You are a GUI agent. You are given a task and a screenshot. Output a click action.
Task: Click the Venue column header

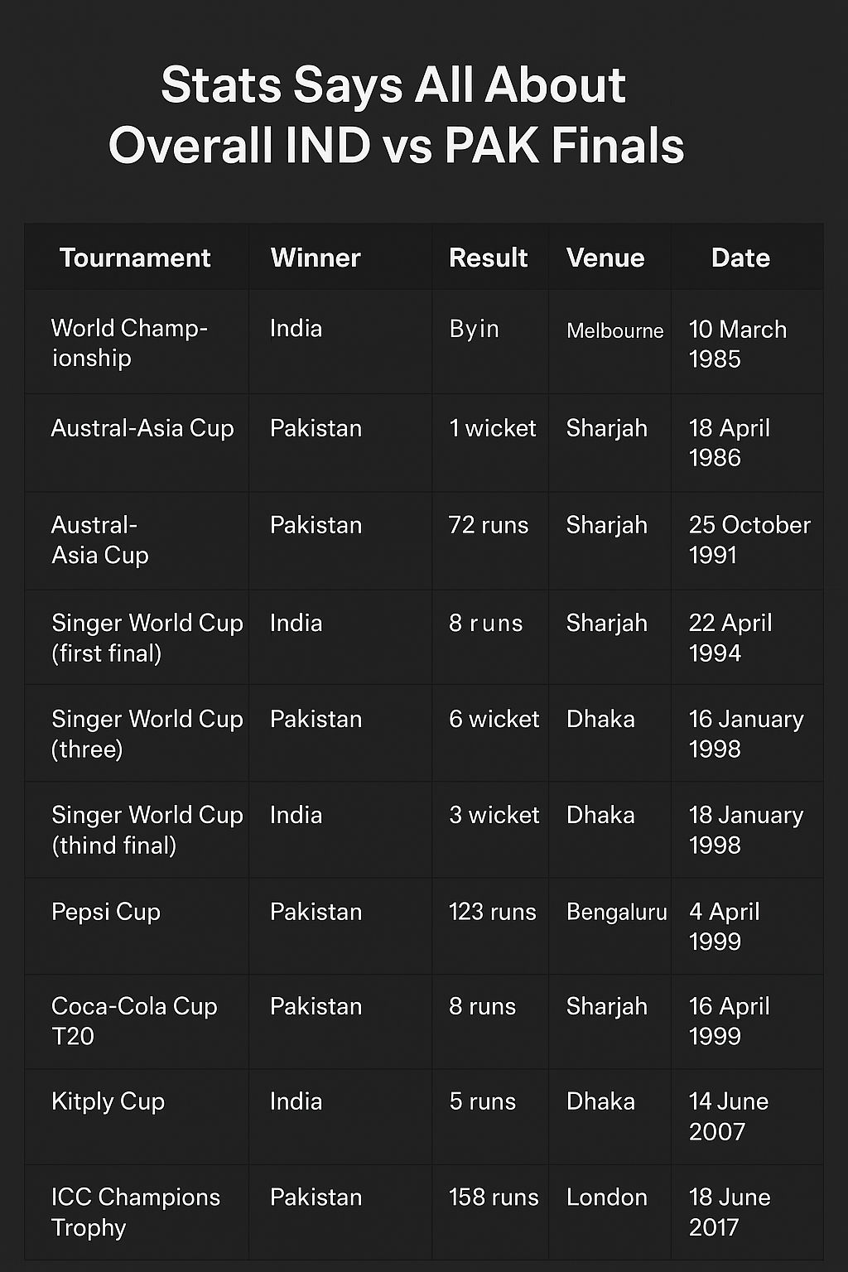point(605,258)
